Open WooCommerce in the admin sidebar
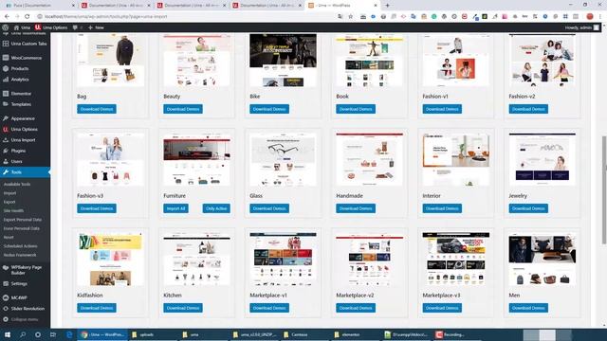This screenshot has height=341, width=607. coord(26,58)
